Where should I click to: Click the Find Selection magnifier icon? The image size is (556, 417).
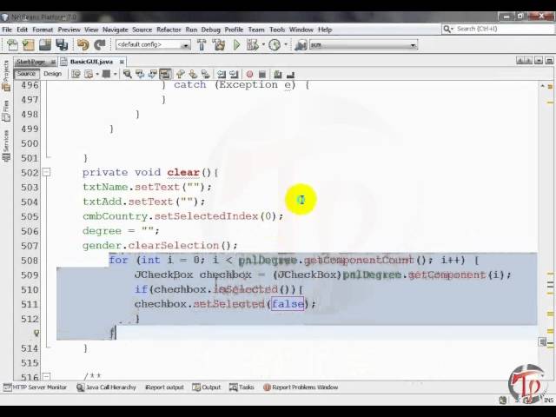click(x=128, y=74)
